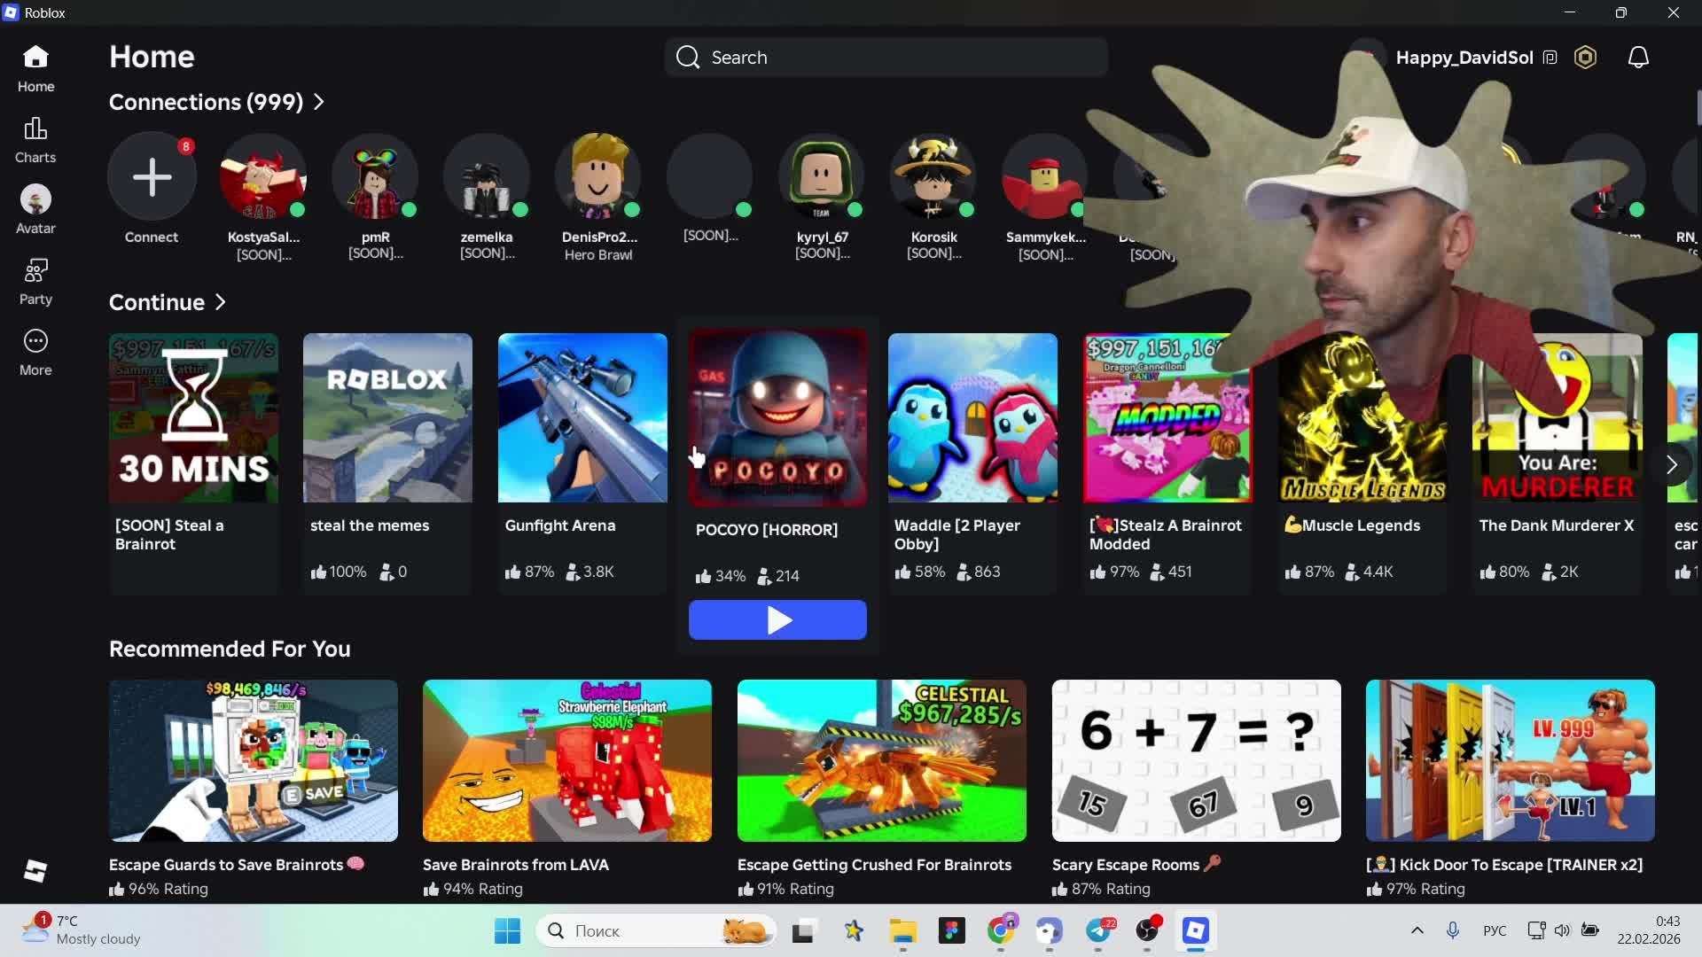Go to the Home sidebar tab
The width and height of the screenshot is (1702, 957).
pyautogui.click(x=35, y=68)
